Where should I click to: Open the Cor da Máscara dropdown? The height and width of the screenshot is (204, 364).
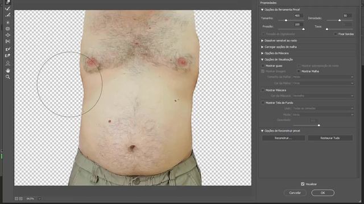[x=322, y=96]
